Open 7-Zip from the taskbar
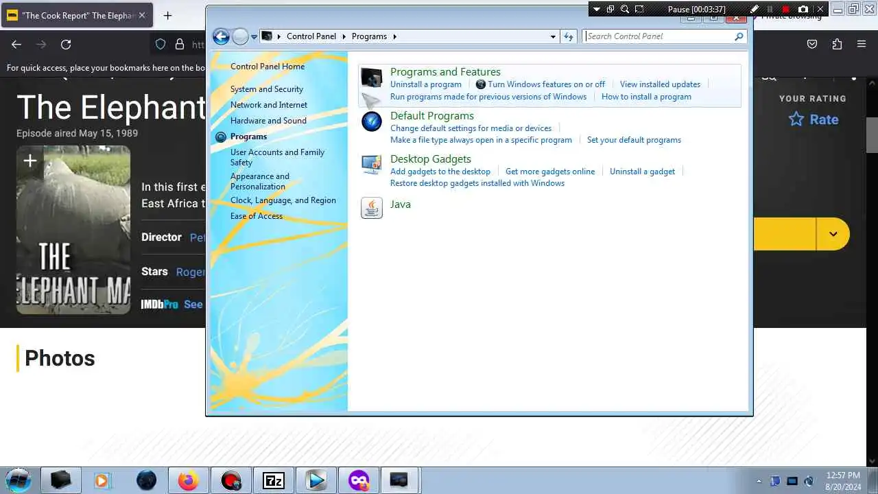 (274, 480)
